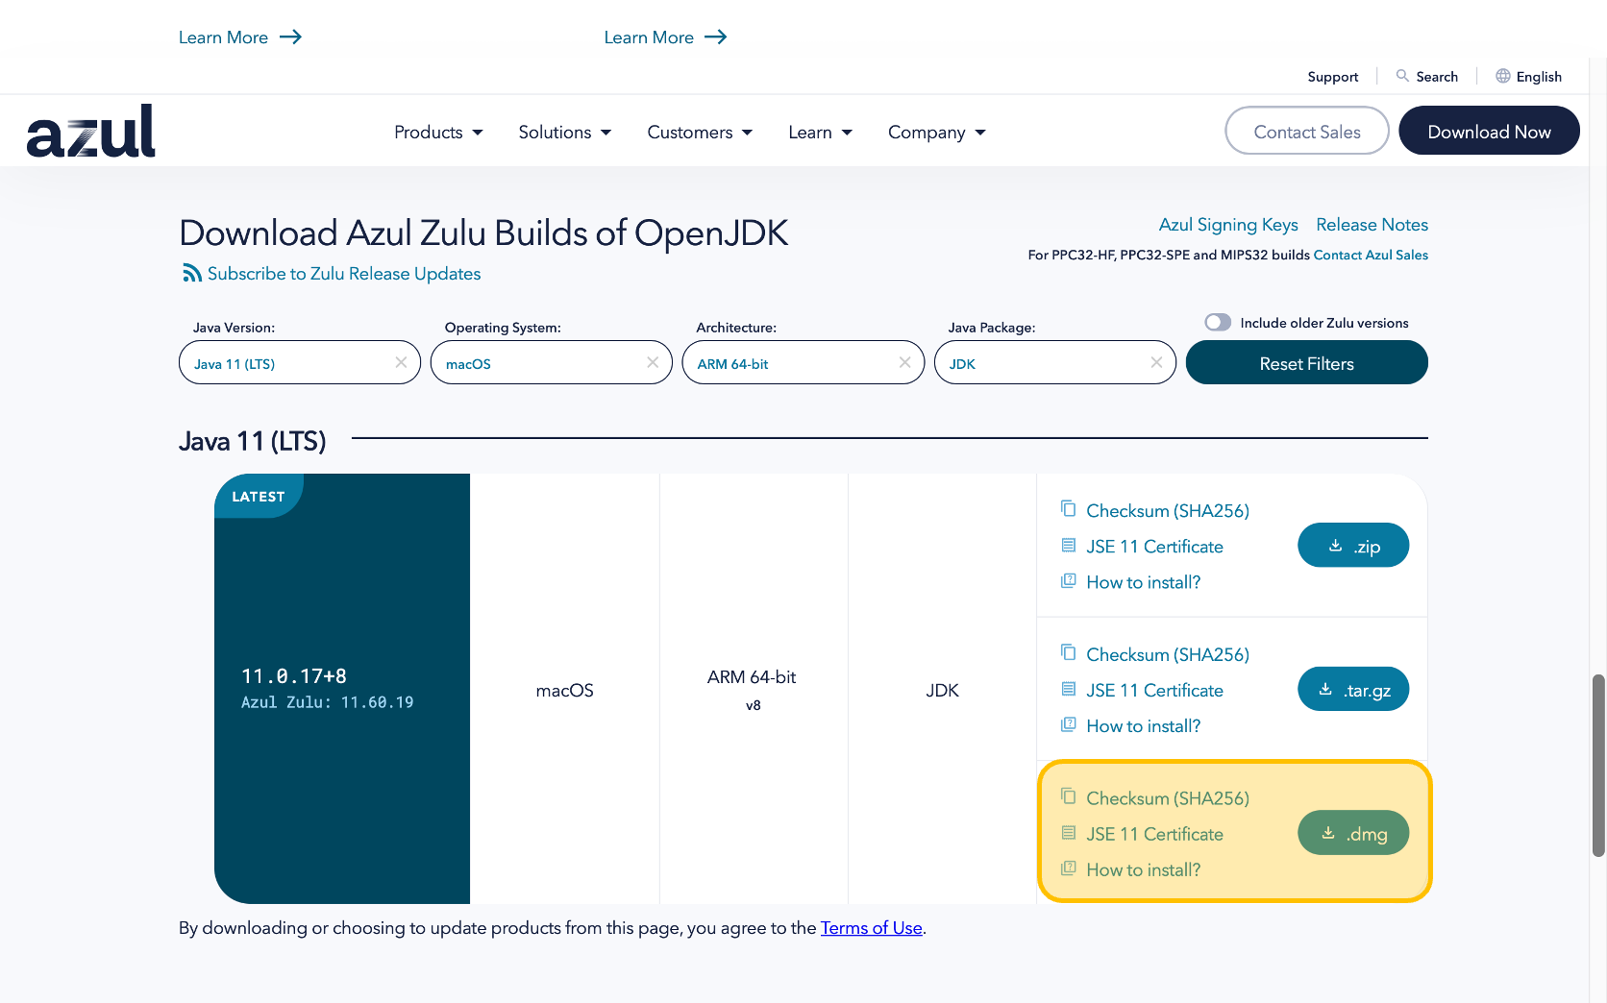Click copy icon beside .tar.gz checksum

(1068, 652)
